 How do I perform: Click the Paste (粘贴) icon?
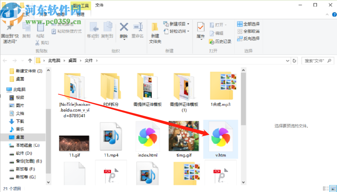point(40,28)
